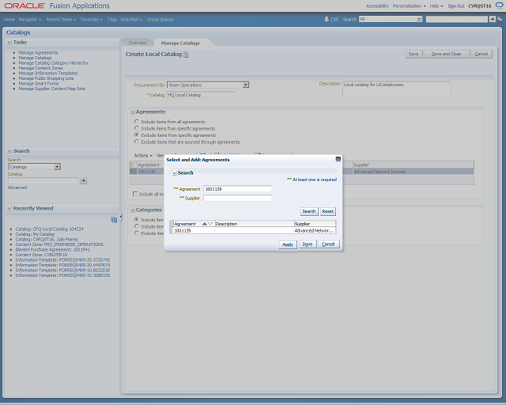
Task: Select the 1001139 row in the dialog results
Action: tap(253, 231)
